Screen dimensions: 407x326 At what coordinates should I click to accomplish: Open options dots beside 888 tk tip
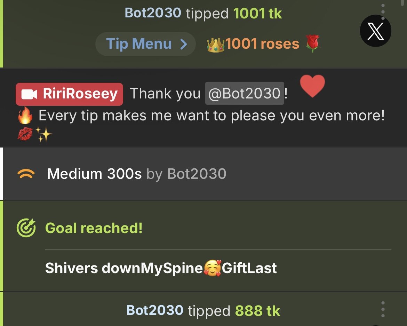(x=383, y=309)
